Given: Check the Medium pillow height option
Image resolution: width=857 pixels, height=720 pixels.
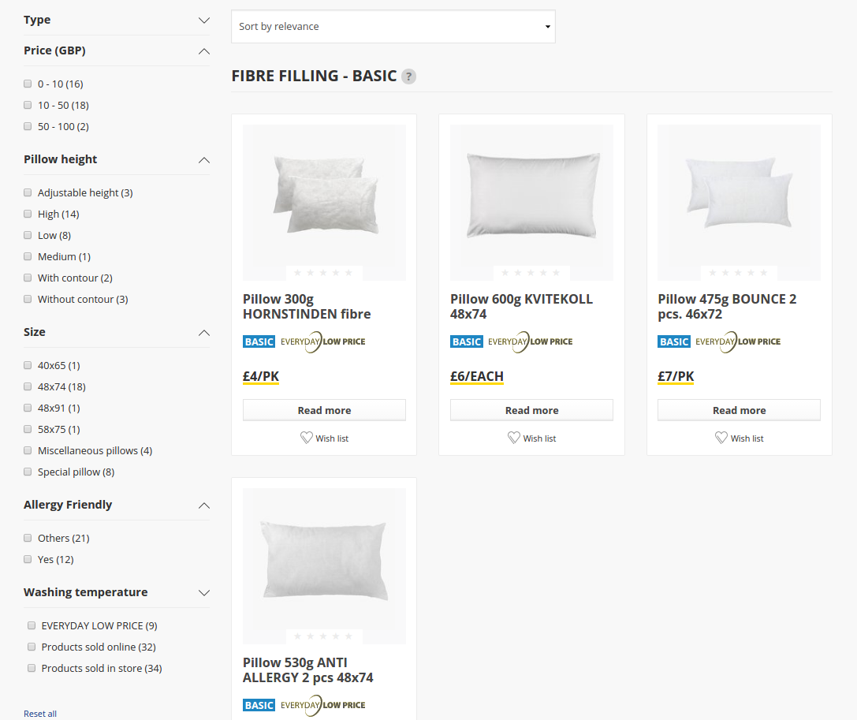Looking at the screenshot, I should 28,256.
